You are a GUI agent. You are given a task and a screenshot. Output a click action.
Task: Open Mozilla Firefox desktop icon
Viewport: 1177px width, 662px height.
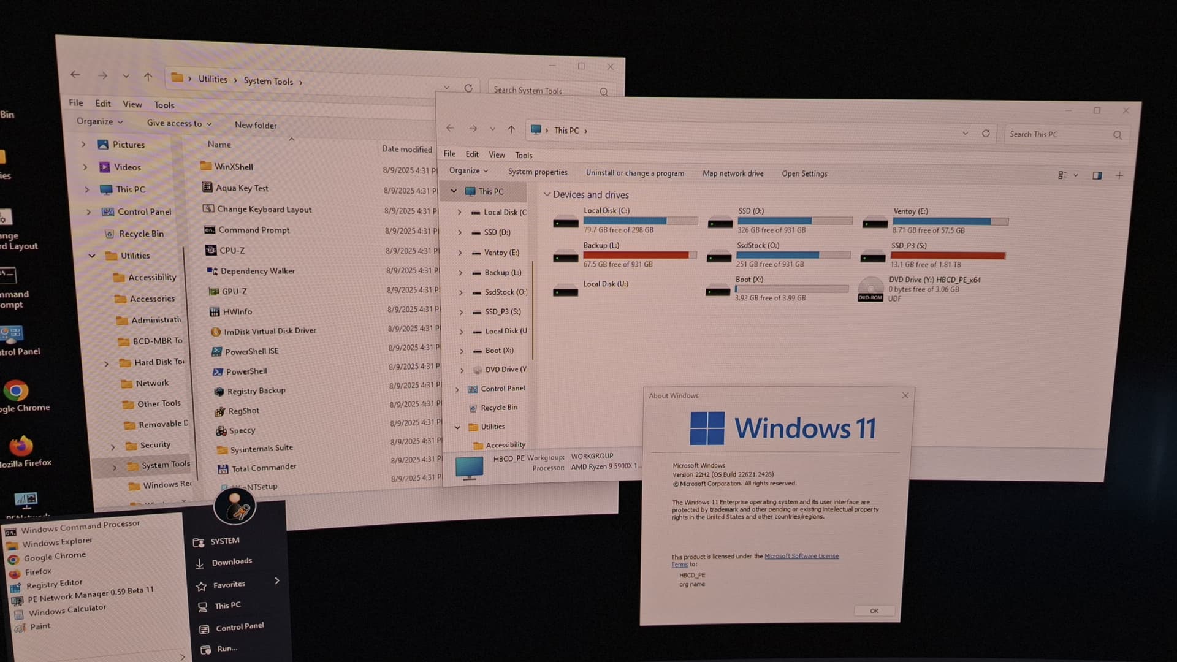coord(20,446)
